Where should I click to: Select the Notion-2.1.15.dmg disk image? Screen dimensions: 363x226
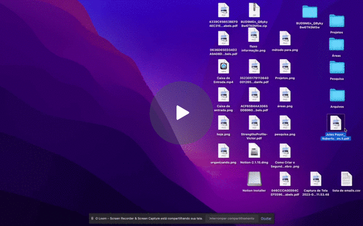click(x=254, y=151)
